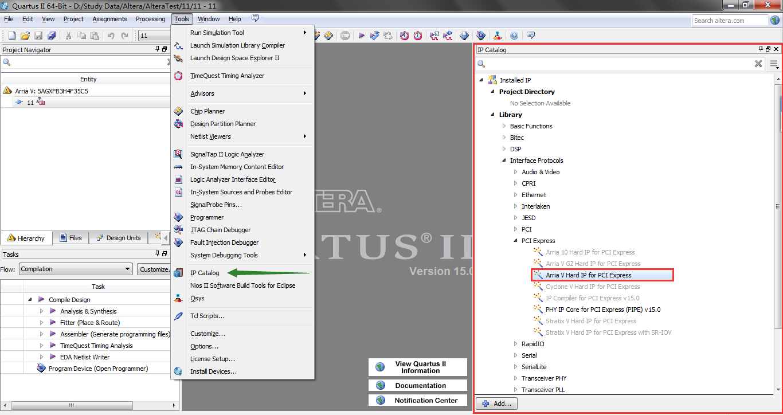Click the Save All toolbar icon
This screenshot has width=783, height=415.
tap(52, 36)
